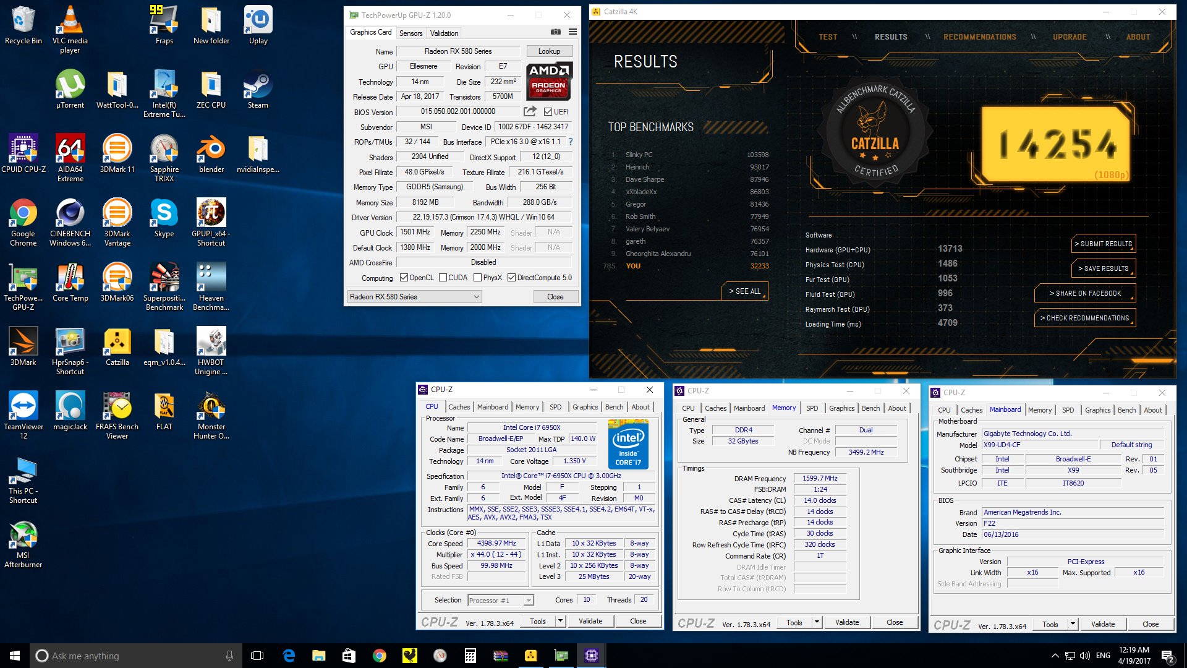Launch CINEBENCH Windows desktop shortcut

(x=70, y=222)
